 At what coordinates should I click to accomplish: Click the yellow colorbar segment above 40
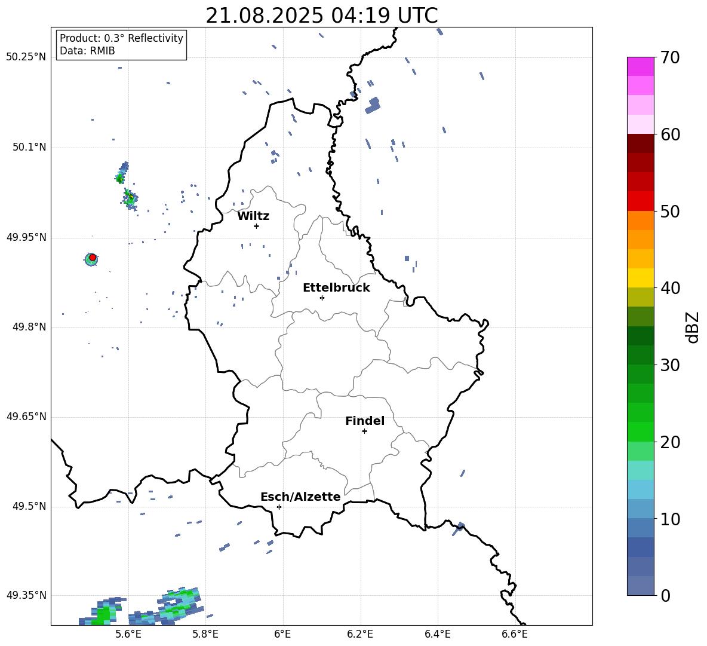point(640,278)
